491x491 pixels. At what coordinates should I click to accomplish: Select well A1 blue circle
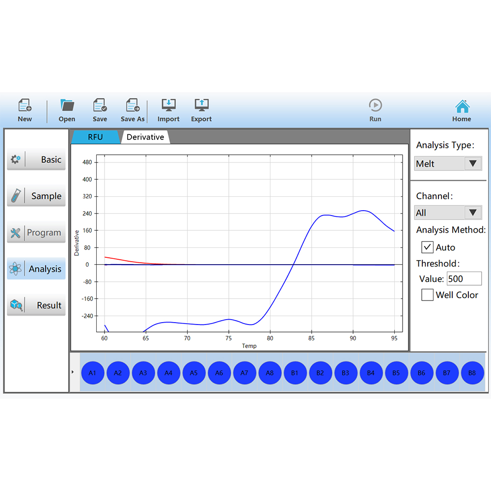click(x=93, y=373)
